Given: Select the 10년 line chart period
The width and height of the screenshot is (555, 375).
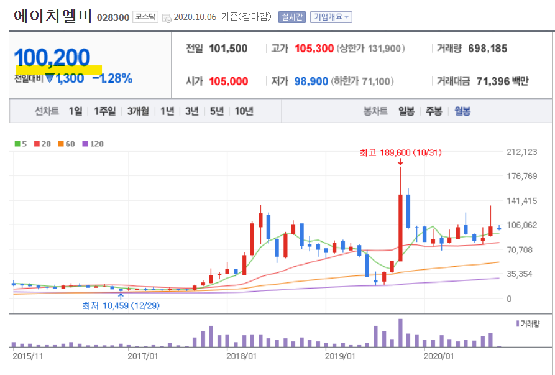Looking at the screenshot, I should (x=244, y=111).
